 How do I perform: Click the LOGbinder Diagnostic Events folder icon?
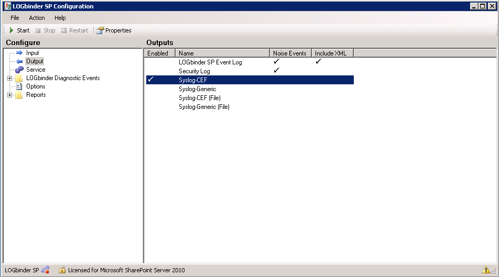pyautogui.click(x=19, y=78)
